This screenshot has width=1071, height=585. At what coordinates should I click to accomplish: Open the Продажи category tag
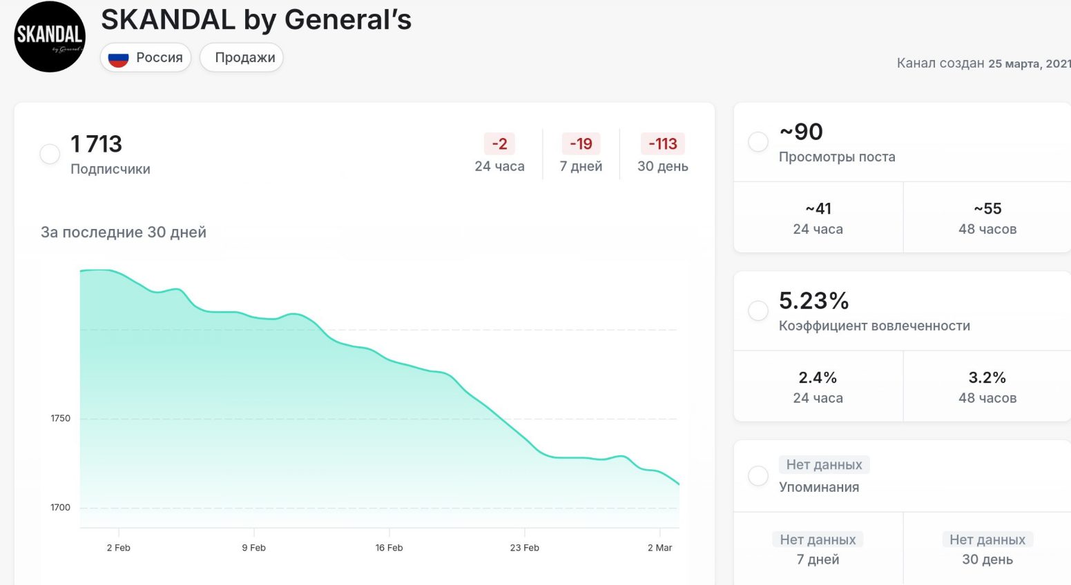pos(244,57)
